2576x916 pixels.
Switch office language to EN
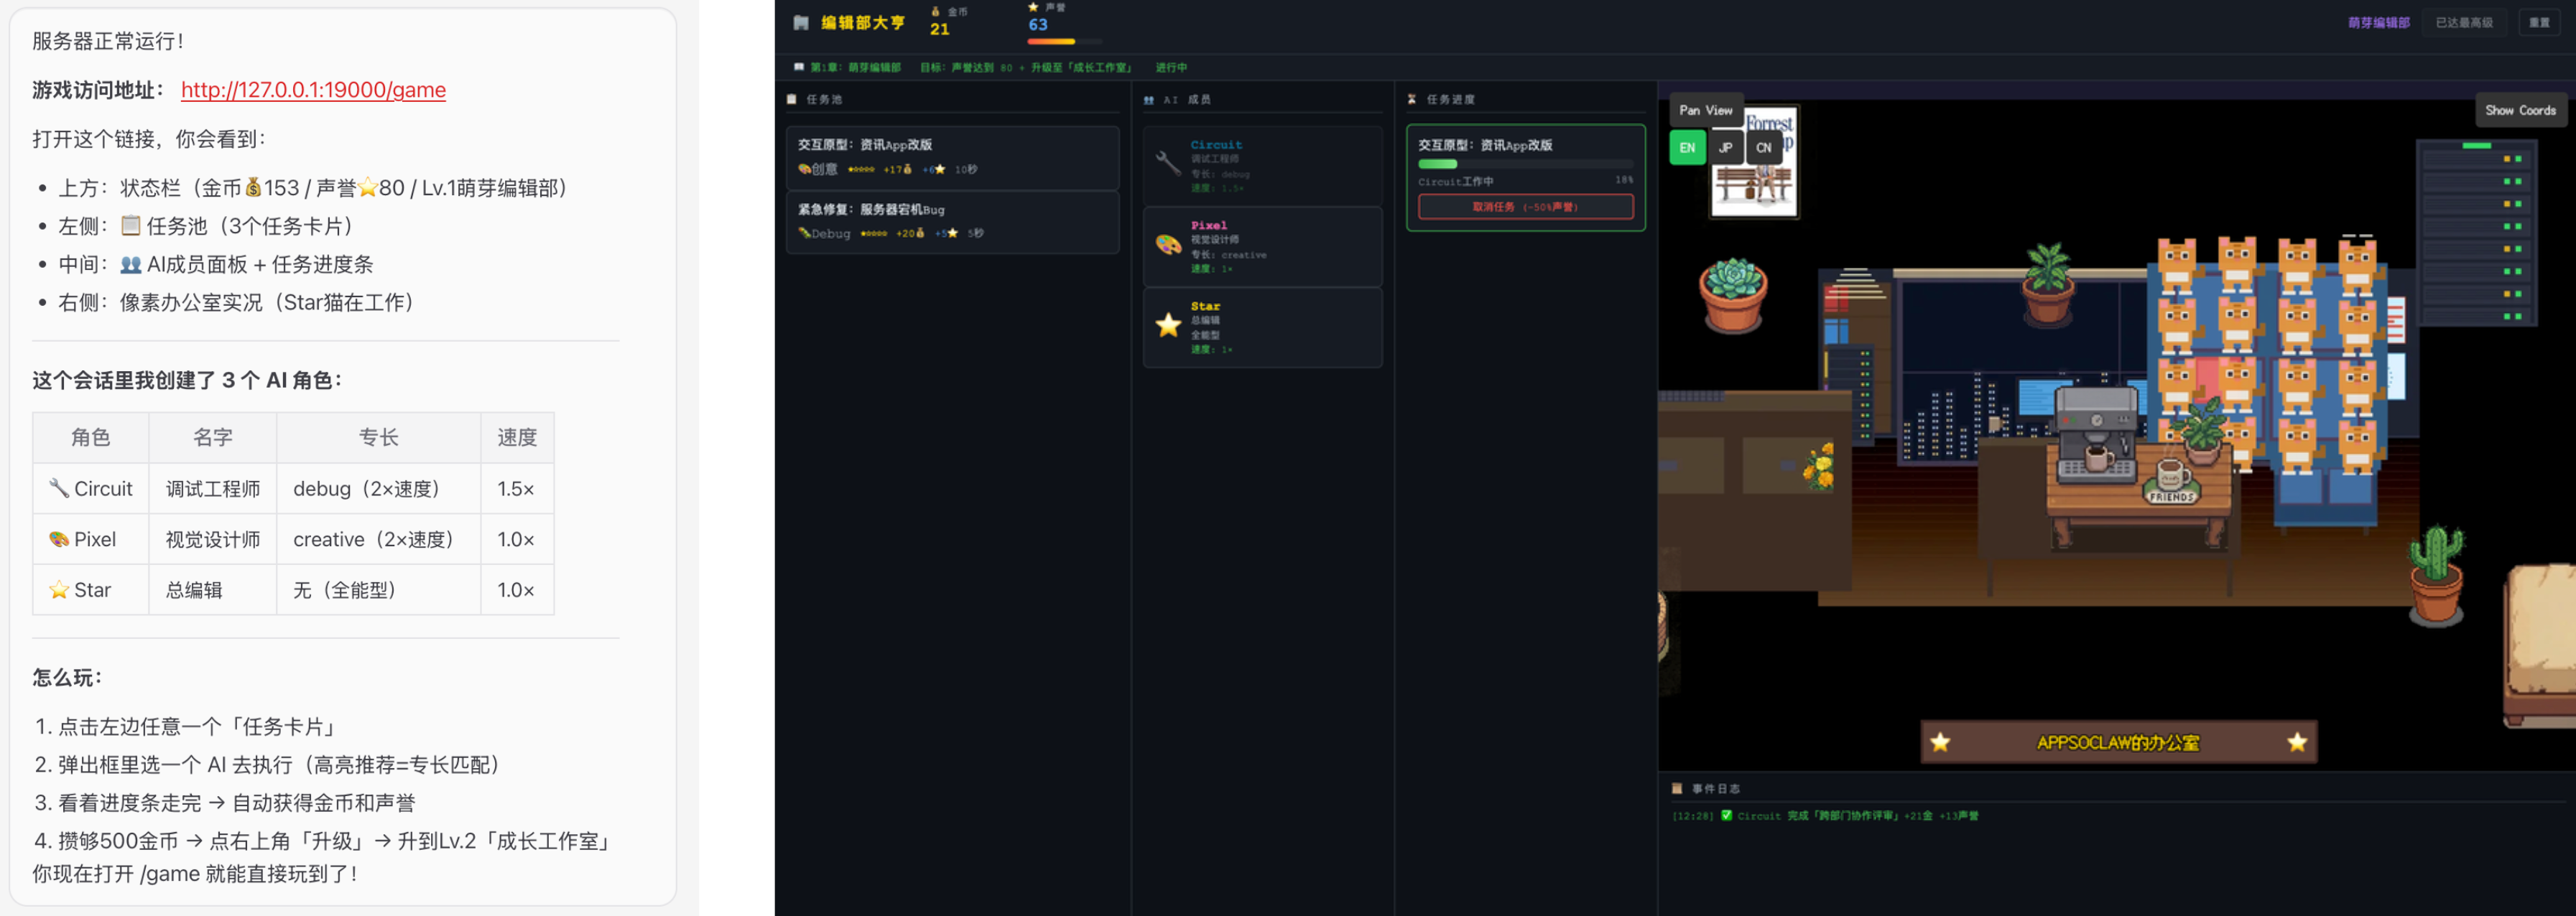click(1687, 148)
